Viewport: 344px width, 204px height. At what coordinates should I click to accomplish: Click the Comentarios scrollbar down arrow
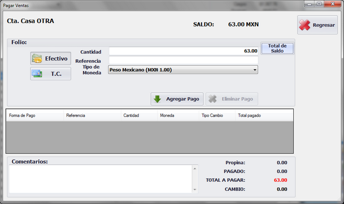[195, 189]
